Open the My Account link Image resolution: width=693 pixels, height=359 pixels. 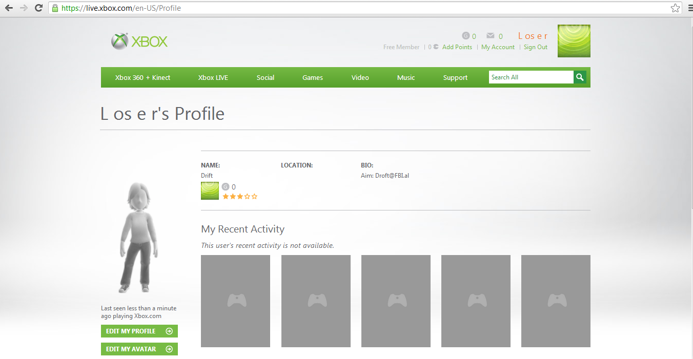[x=498, y=47]
